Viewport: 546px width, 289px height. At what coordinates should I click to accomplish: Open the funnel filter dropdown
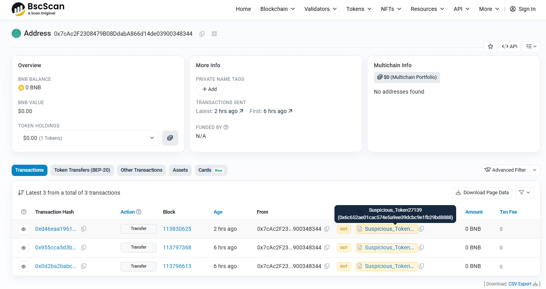click(x=525, y=193)
